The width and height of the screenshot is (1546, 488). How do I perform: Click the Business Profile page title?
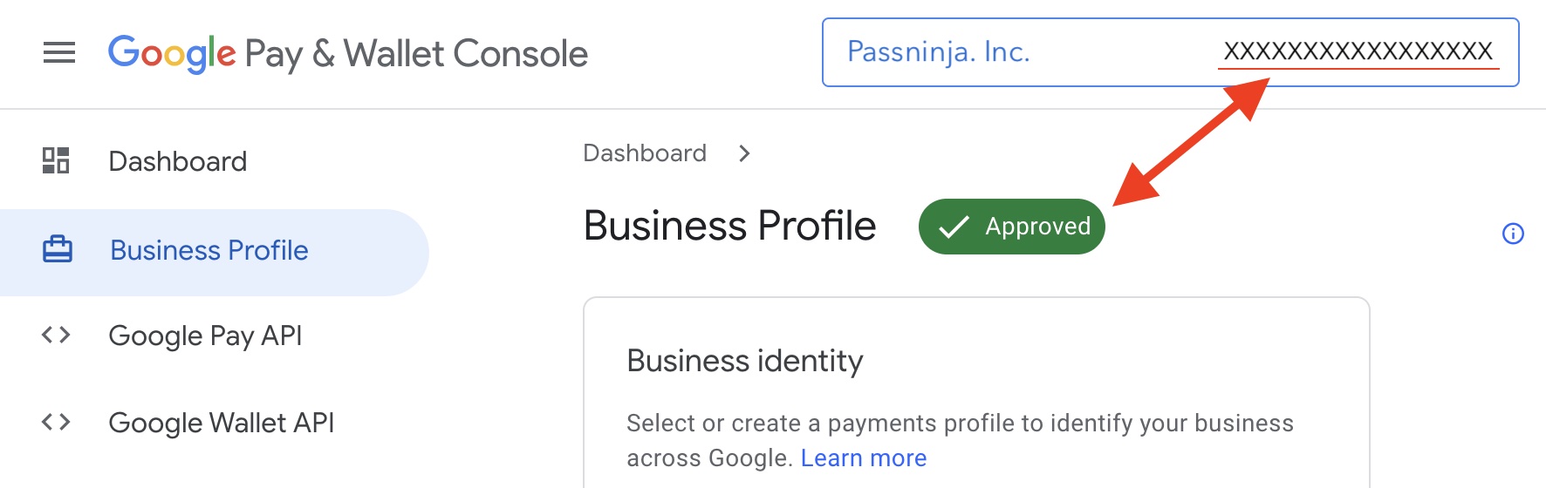coord(729,226)
